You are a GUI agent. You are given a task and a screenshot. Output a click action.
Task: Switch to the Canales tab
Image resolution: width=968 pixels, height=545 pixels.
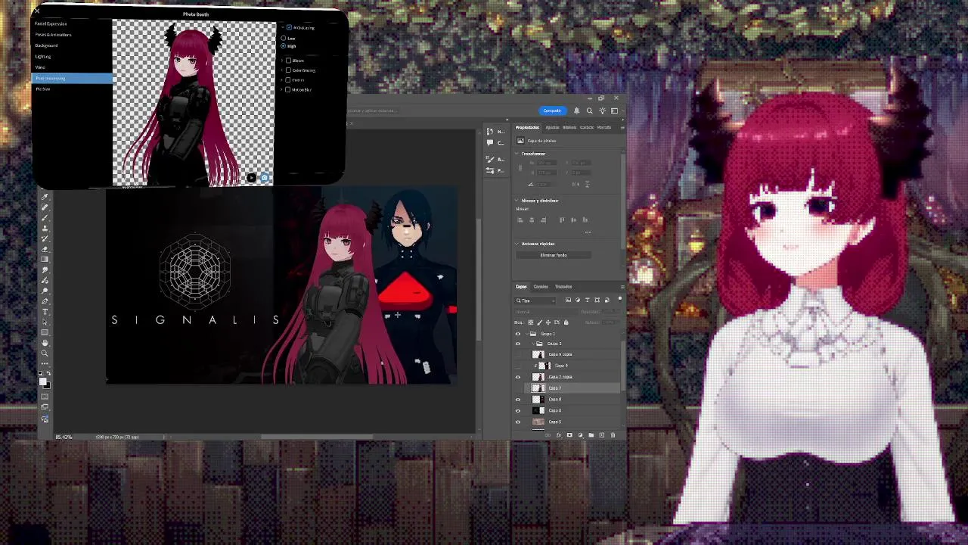tap(541, 286)
